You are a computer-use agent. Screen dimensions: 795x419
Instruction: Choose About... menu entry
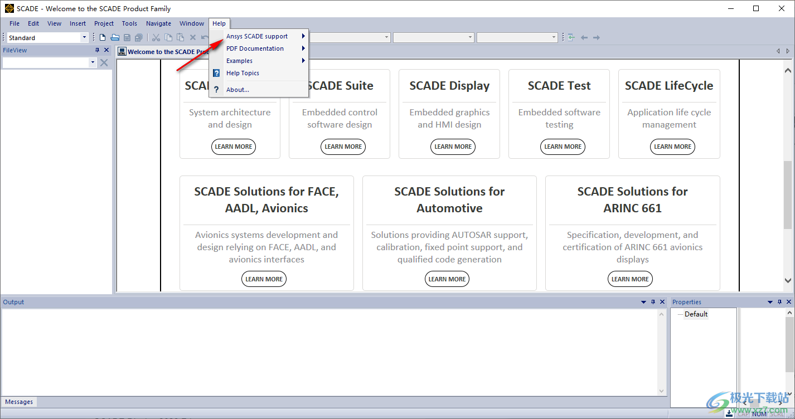[259, 90]
